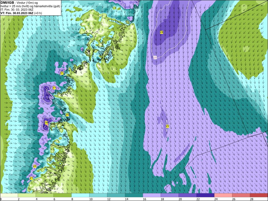The height and width of the screenshot is (201, 268).
Task: Select the 14–16 m/s dark teal legend swatch
Action: coord(134,195)
